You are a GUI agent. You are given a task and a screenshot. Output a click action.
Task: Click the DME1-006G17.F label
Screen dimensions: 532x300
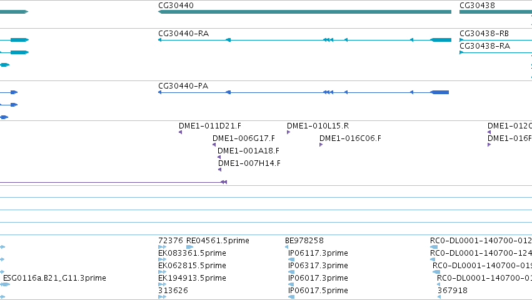point(244,138)
